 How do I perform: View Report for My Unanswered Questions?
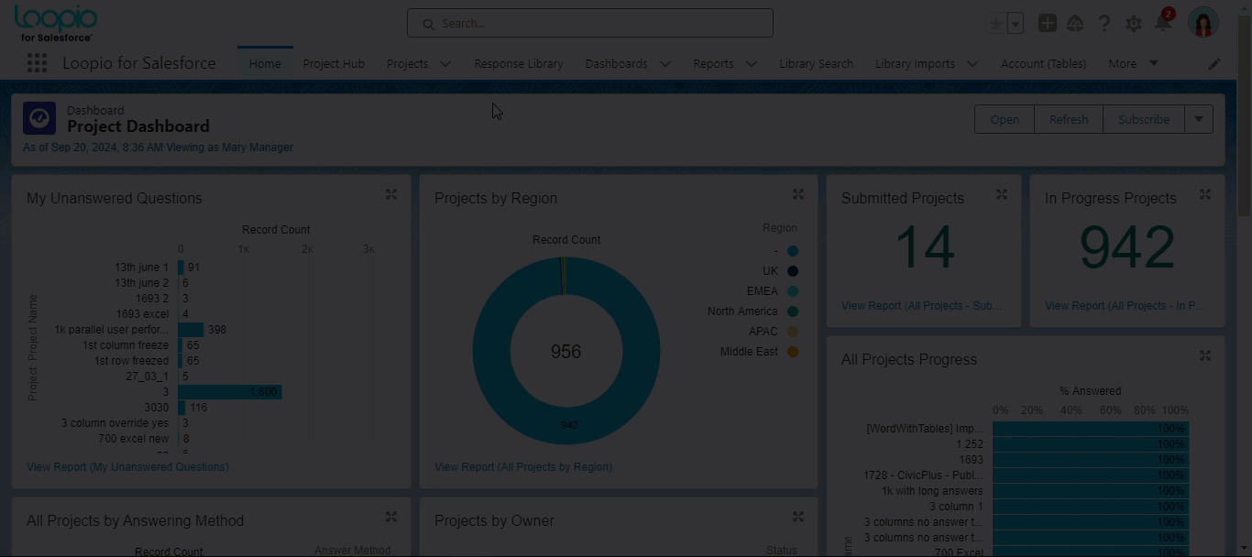(x=127, y=467)
